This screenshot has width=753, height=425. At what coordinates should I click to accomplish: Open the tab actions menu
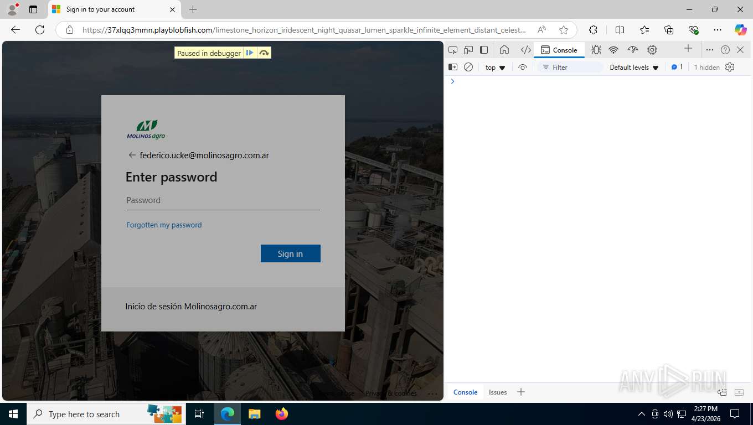point(33,9)
